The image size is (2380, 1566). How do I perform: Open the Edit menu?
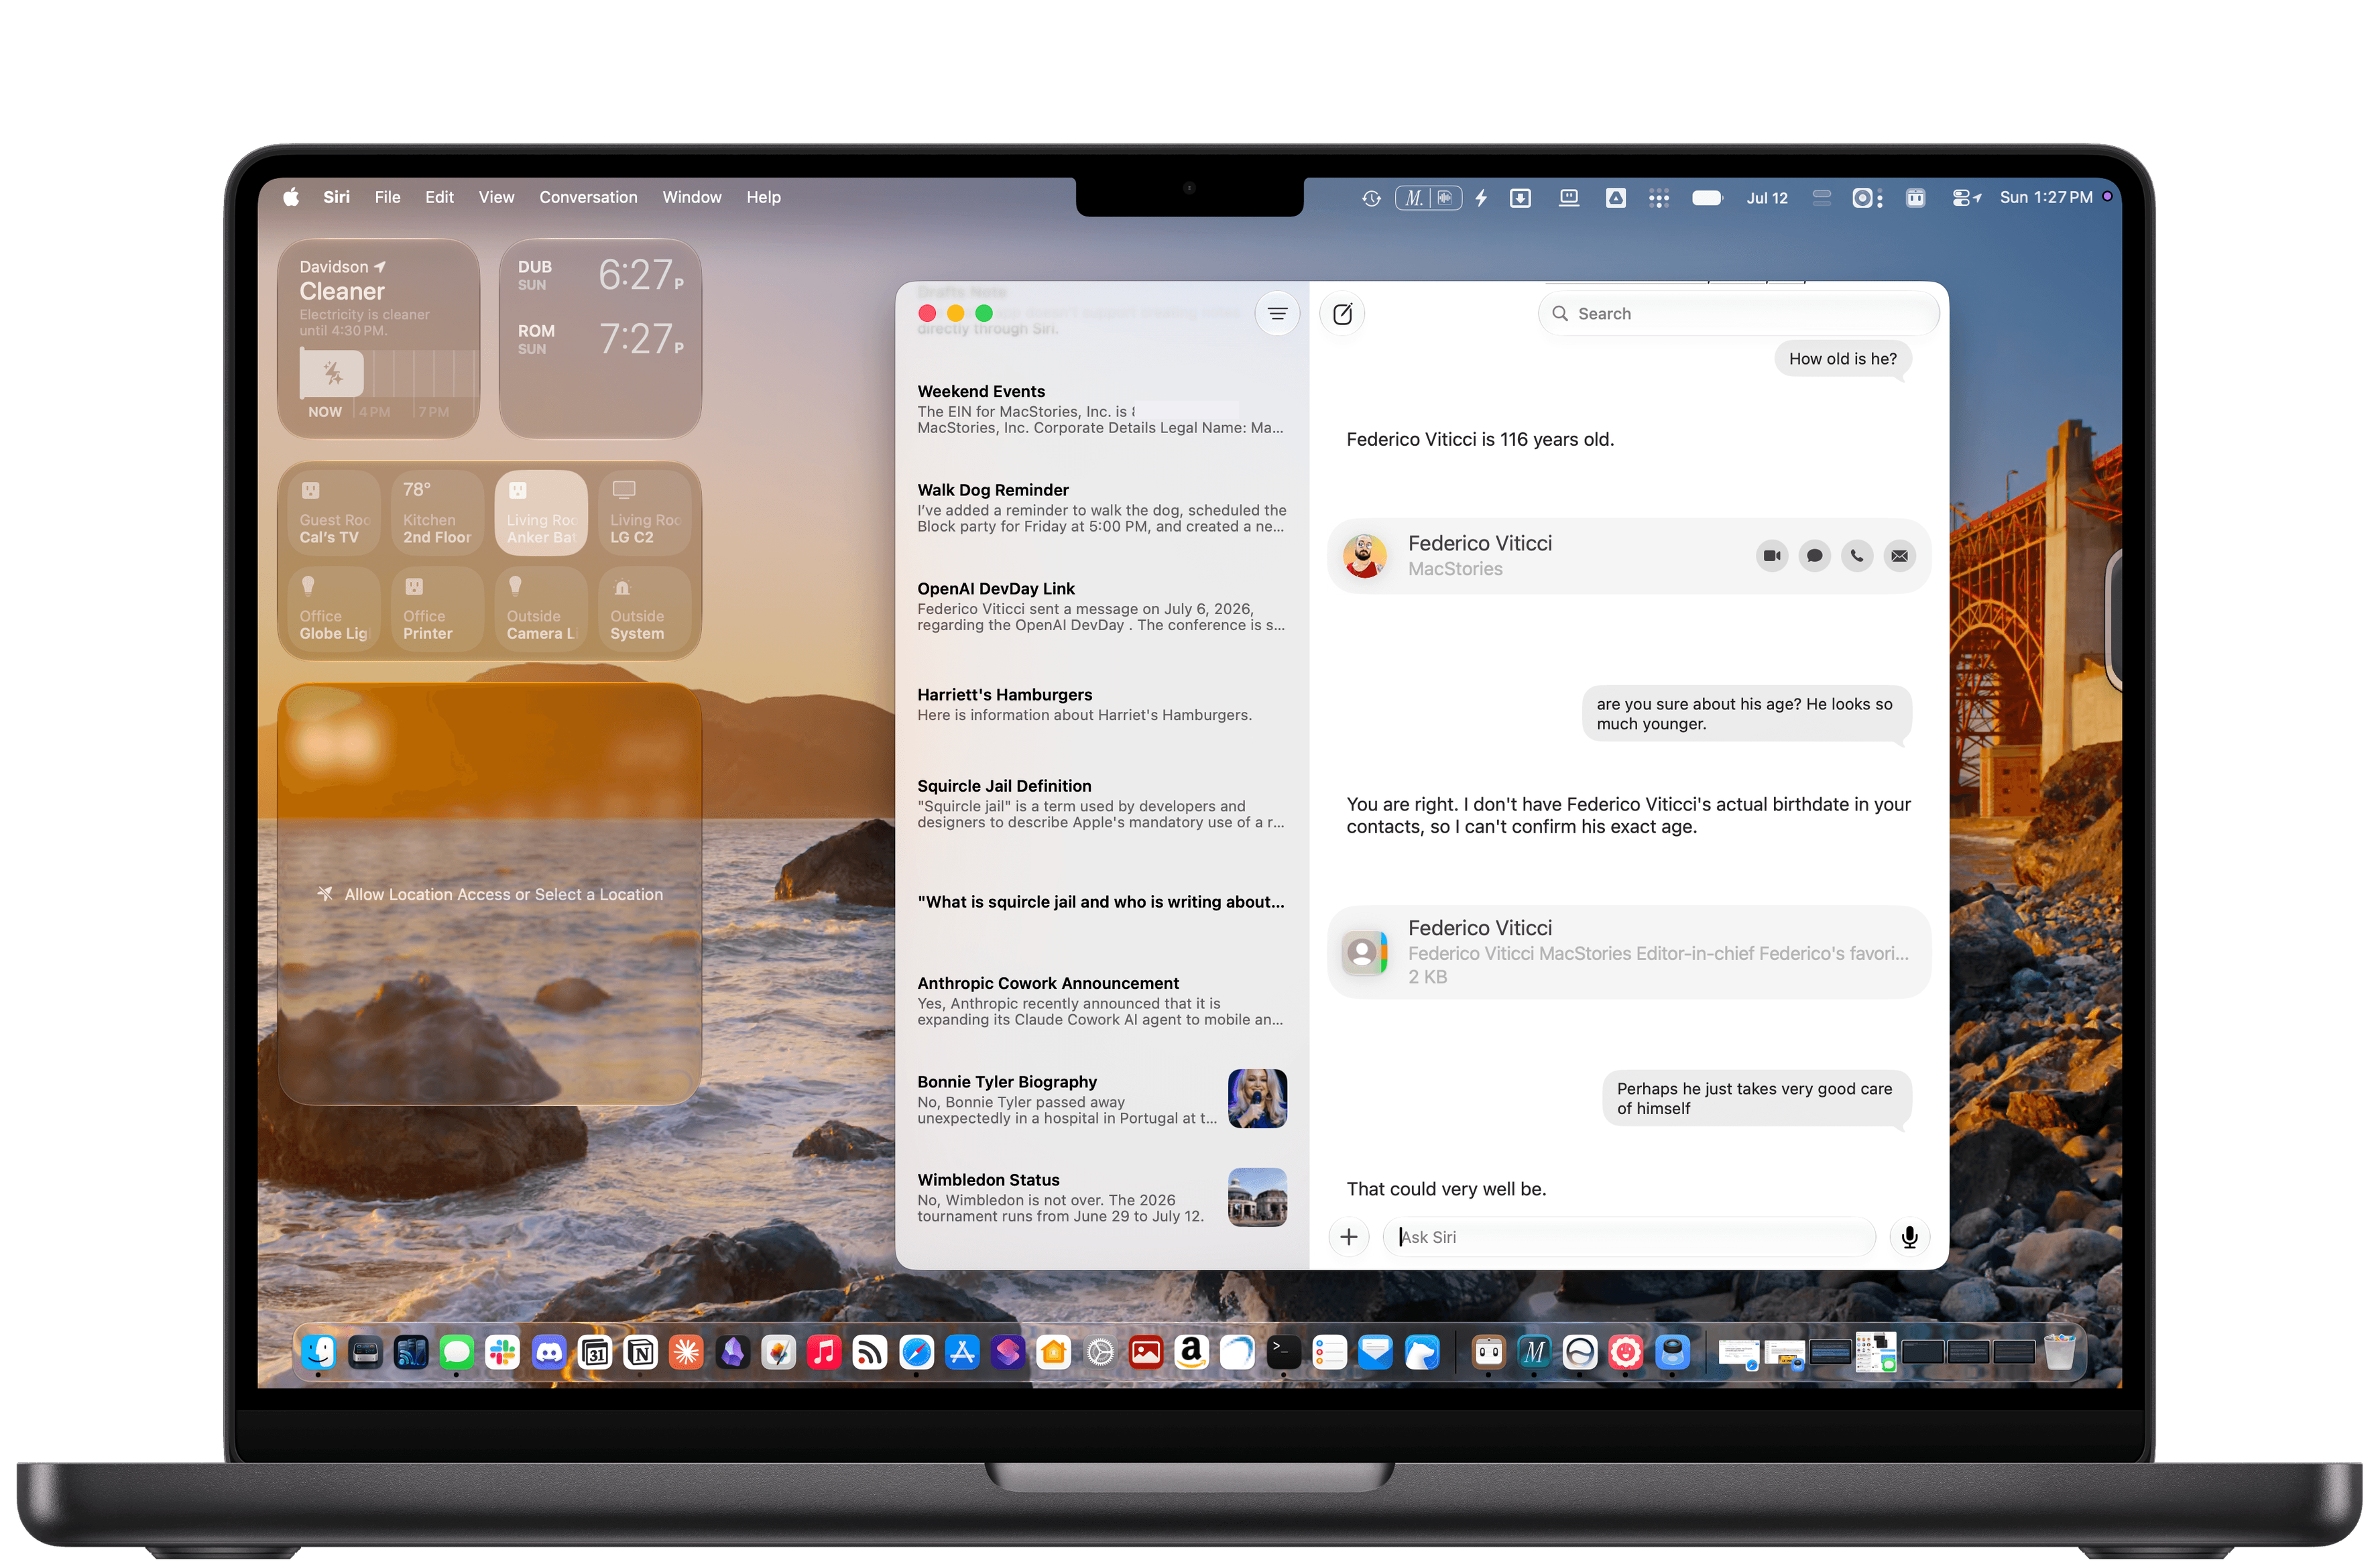439,198
